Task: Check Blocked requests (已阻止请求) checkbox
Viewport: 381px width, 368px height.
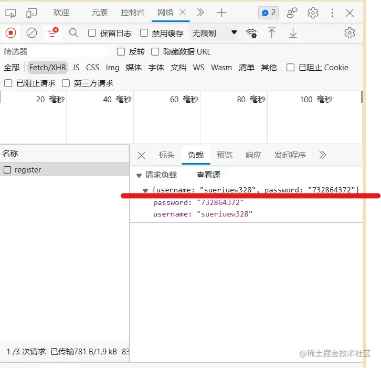Action: (8, 83)
